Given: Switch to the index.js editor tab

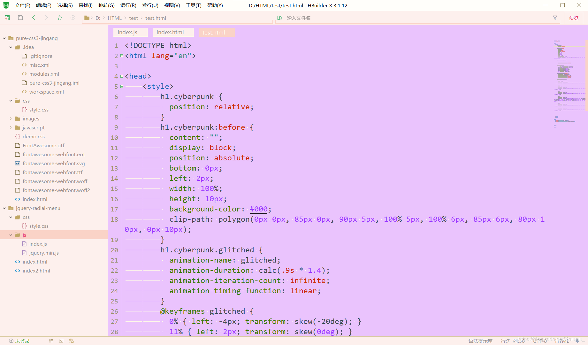Looking at the screenshot, I should (131, 32).
